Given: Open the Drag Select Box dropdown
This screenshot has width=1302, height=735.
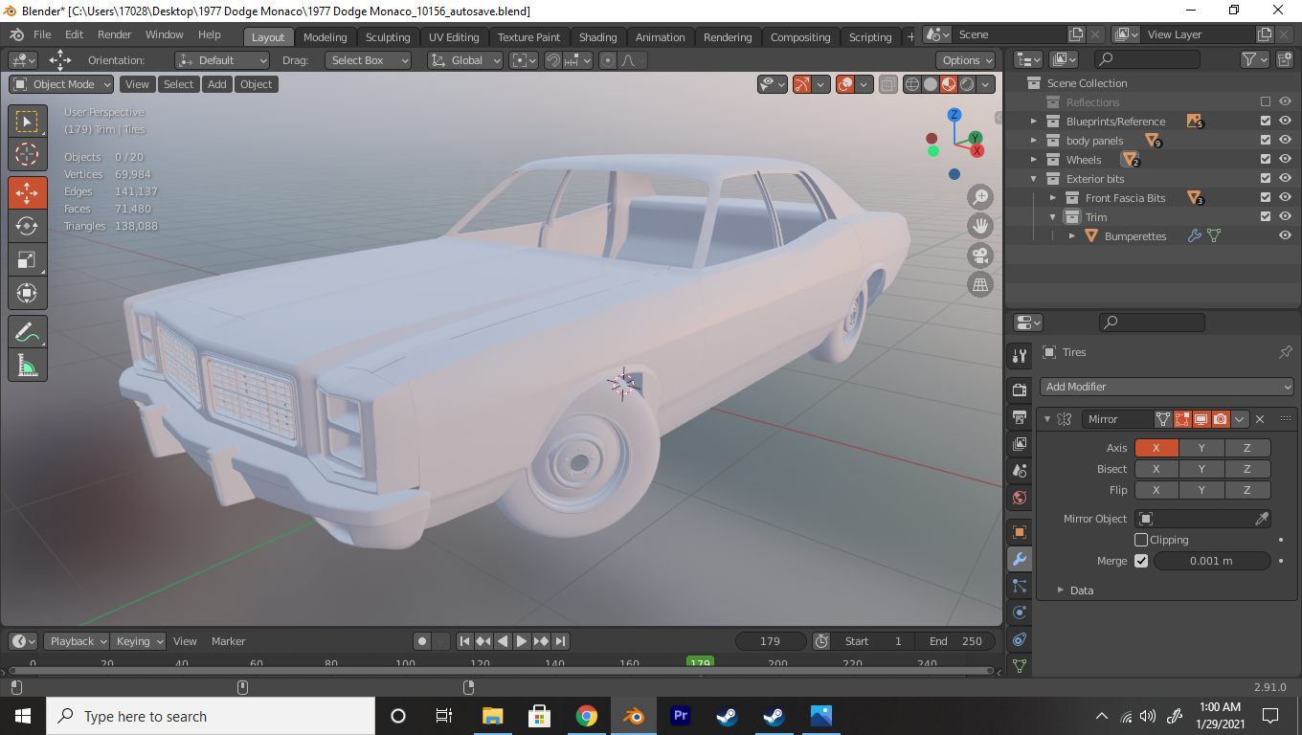Looking at the screenshot, I should [x=368, y=60].
